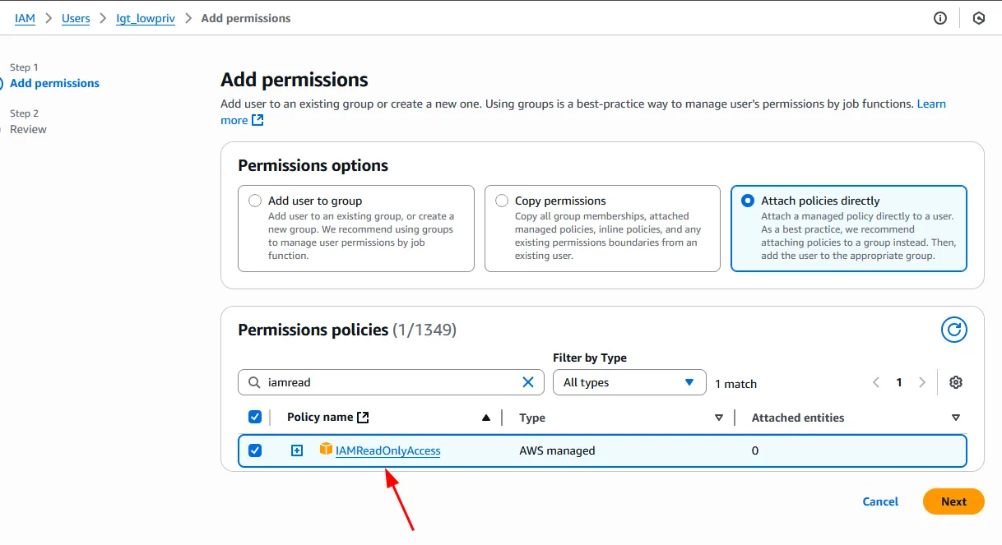The image size is (1002, 545).
Task: Sort the table by Policy name
Action: (485, 418)
